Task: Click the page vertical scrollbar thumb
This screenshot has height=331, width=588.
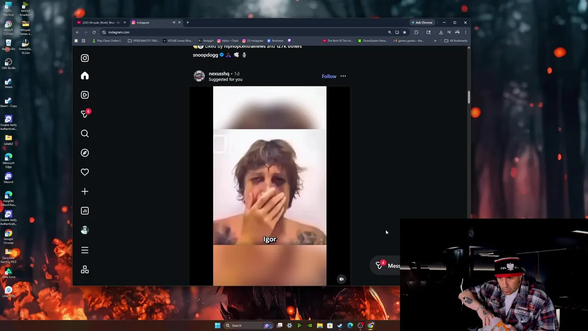Action: point(469,97)
